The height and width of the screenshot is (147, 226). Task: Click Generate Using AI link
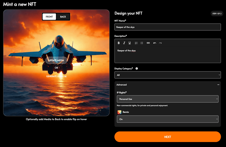56,76
